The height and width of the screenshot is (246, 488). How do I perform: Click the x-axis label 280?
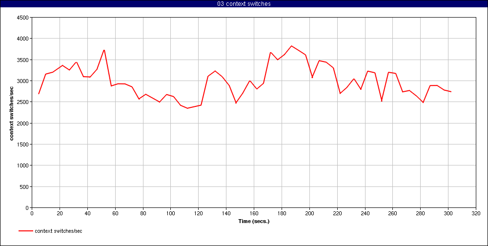420,213
